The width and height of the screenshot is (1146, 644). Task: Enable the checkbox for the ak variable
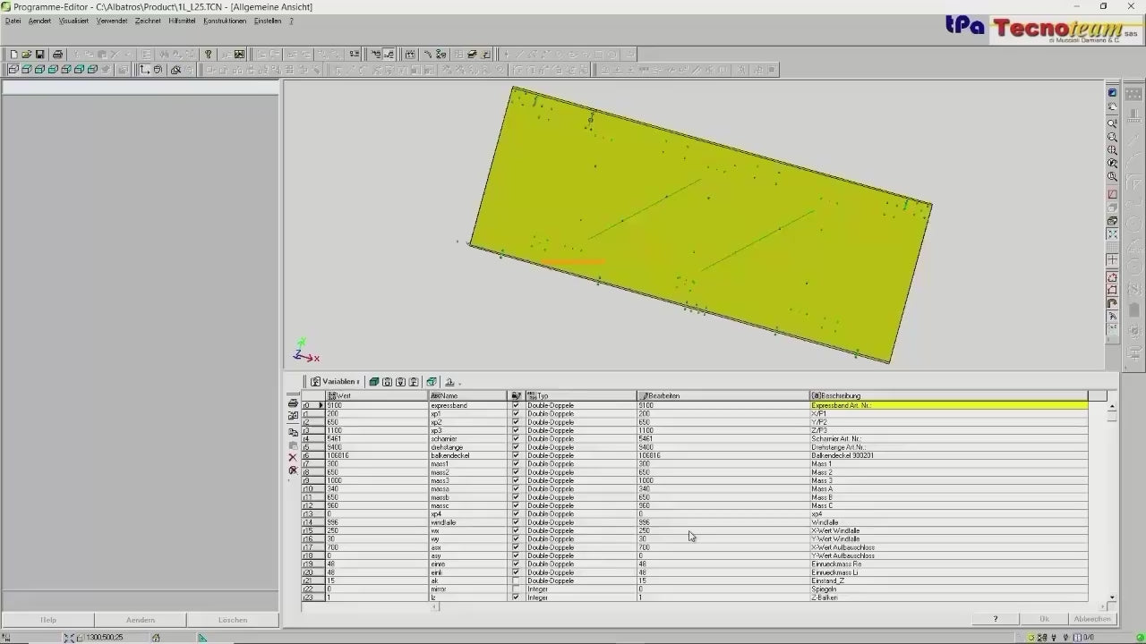(516, 580)
